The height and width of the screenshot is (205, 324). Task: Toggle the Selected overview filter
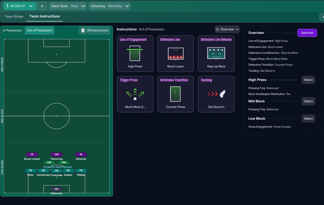pos(307,33)
